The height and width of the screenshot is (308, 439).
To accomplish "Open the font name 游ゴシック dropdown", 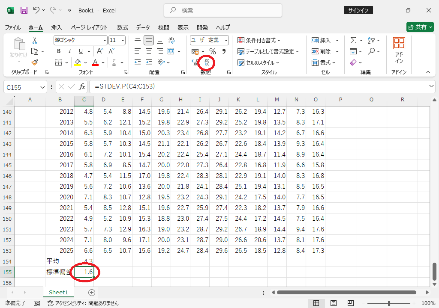I will (105, 41).
